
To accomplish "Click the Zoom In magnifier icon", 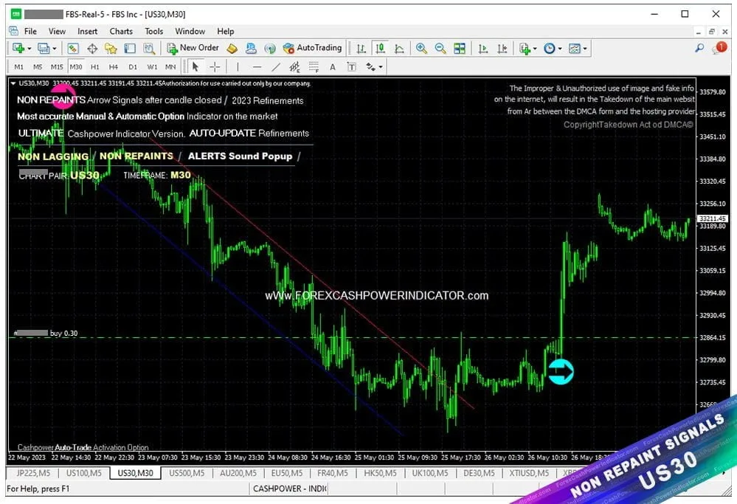I will point(420,49).
